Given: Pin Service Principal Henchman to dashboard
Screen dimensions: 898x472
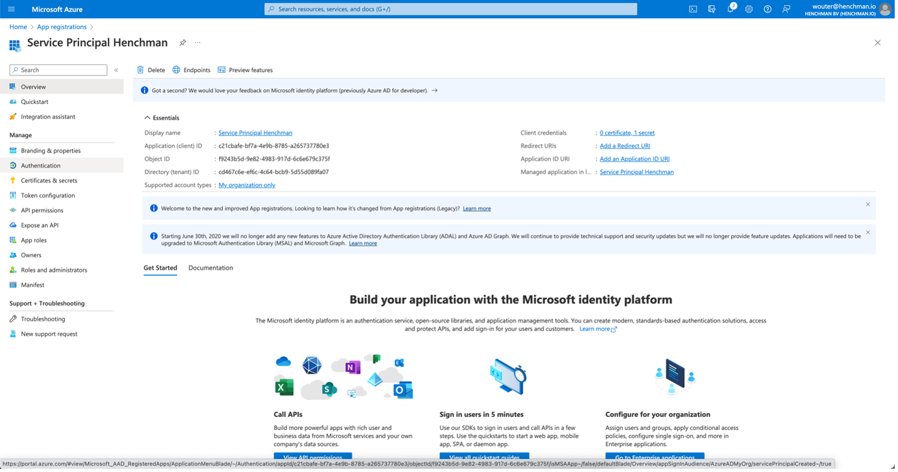Looking at the screenshot, I should (183, 43).
